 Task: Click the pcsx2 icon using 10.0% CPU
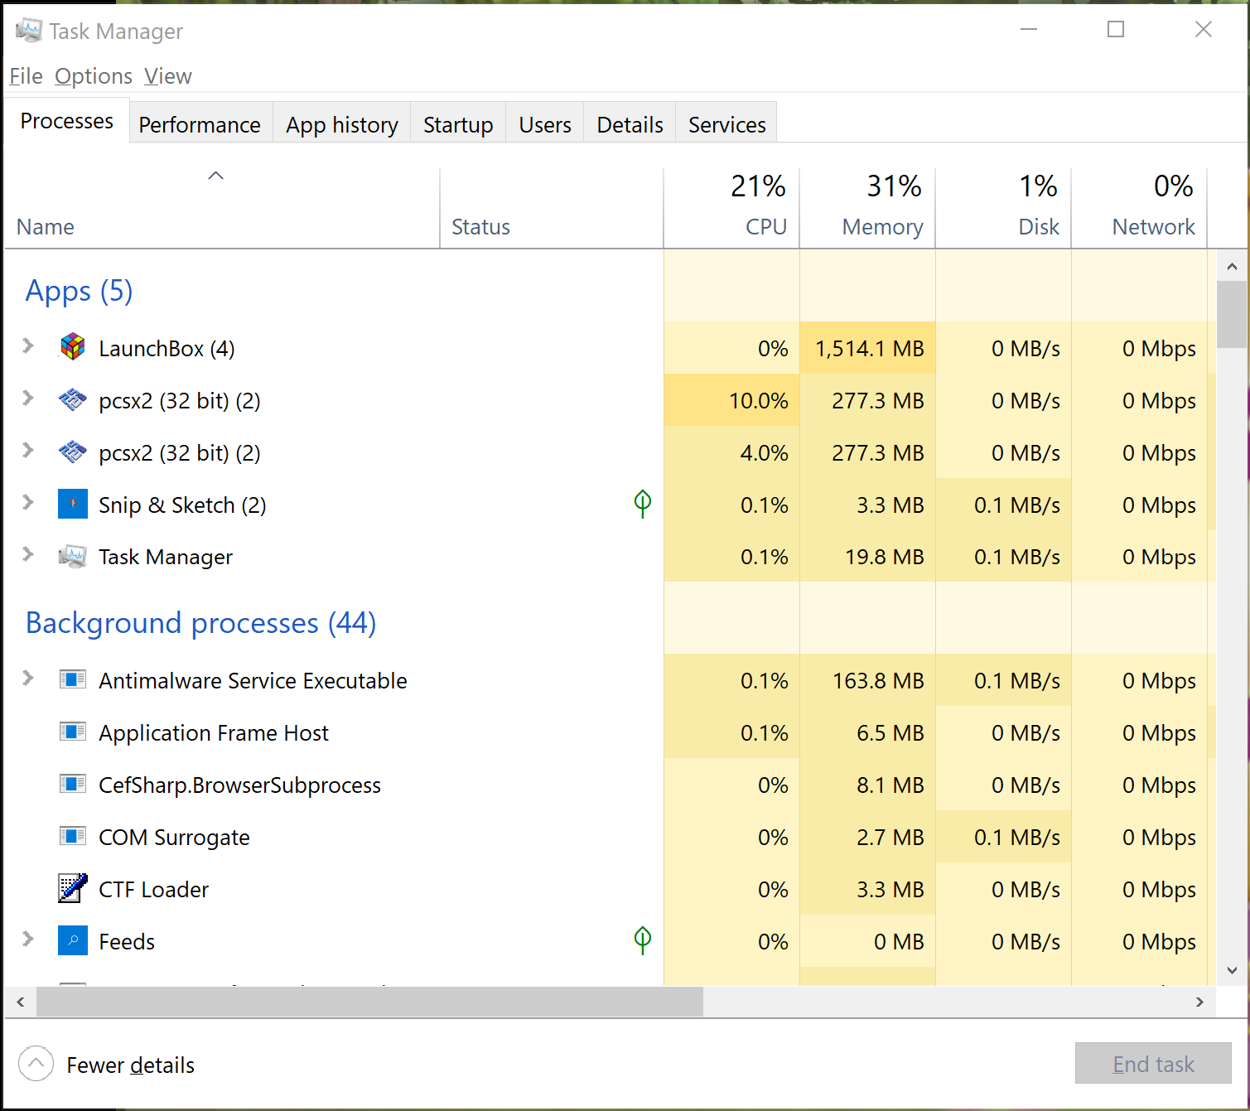[x=73, y=400]
